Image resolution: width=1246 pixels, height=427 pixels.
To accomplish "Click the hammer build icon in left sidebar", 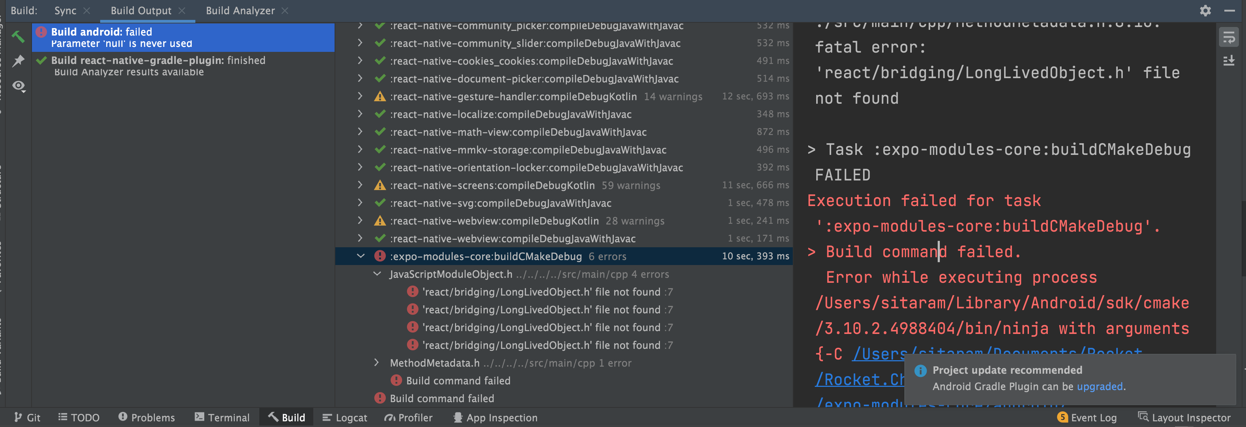I will [x=18, y=36].
